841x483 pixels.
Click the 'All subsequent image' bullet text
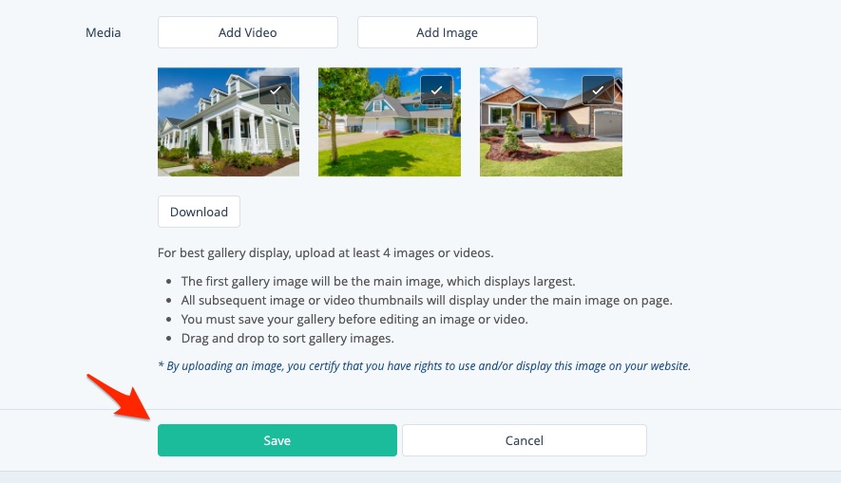tap(427, 301)
